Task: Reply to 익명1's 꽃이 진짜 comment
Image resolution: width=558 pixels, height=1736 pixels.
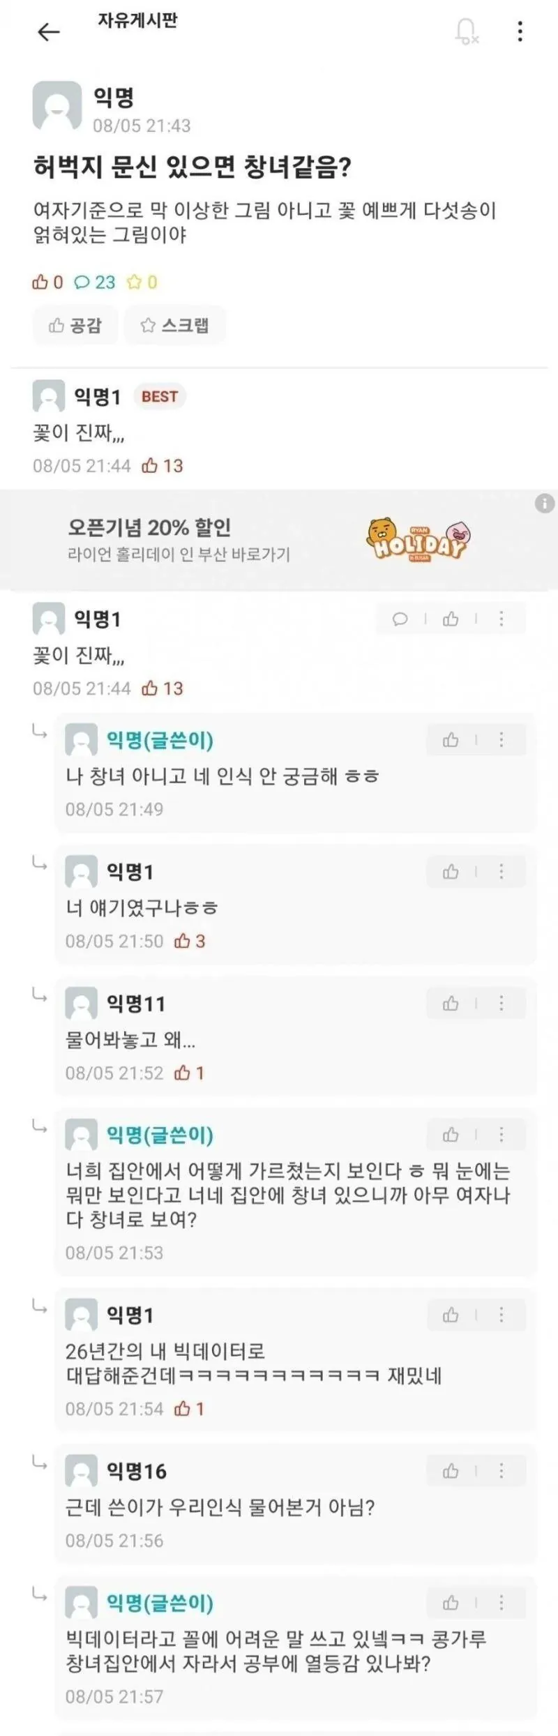Action: (400, 619)
